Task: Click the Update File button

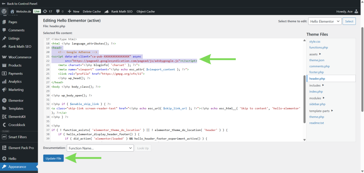Action: point(53,158)
